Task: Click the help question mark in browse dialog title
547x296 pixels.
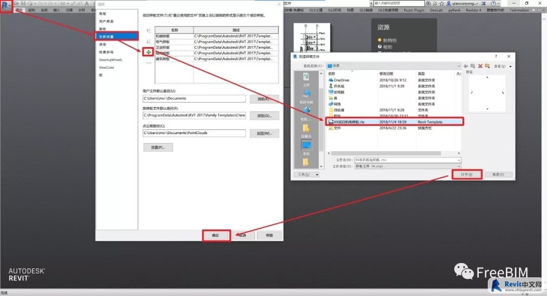Action: click(x=496, y=56)
